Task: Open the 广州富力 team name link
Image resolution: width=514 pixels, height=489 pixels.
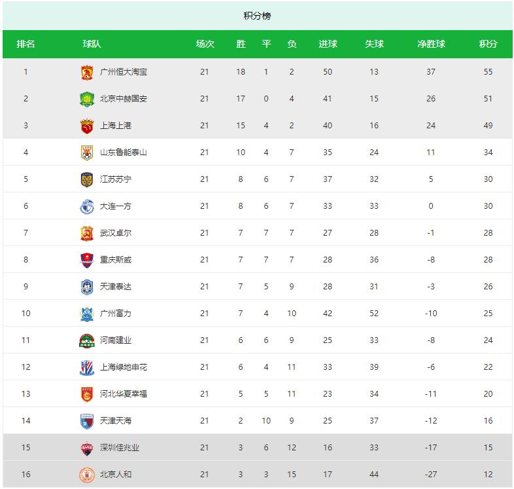Action: tap(116, 314)
